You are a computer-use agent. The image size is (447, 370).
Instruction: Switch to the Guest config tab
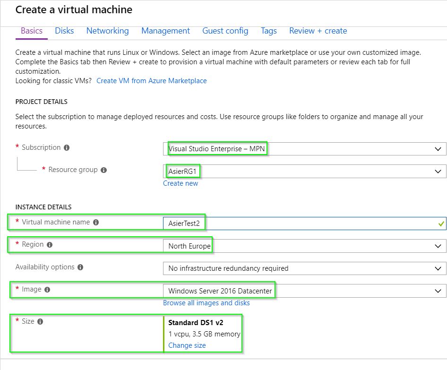(225, 31)
